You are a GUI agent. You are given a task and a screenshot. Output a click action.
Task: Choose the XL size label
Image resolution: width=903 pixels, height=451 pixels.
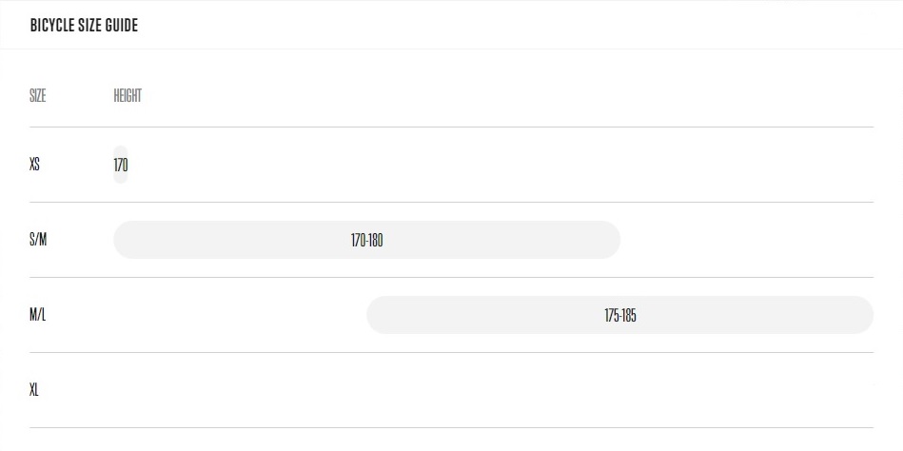pyautogui.click(x=34, y=390)
